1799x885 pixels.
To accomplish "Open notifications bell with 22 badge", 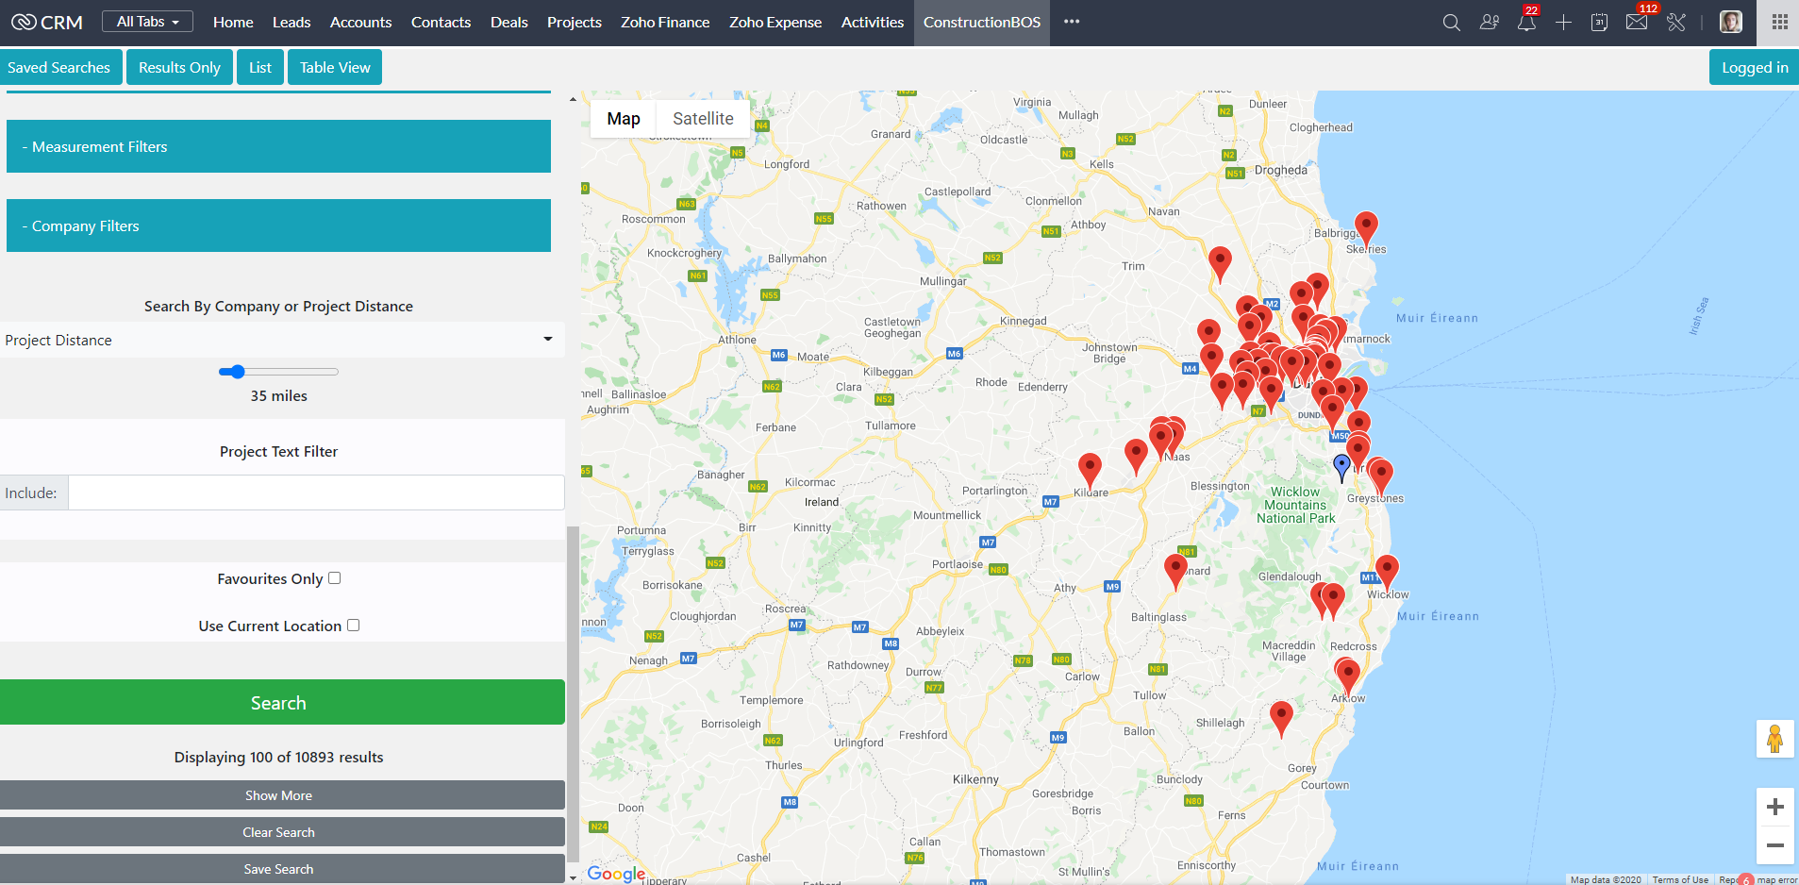I will (1526, 21).
